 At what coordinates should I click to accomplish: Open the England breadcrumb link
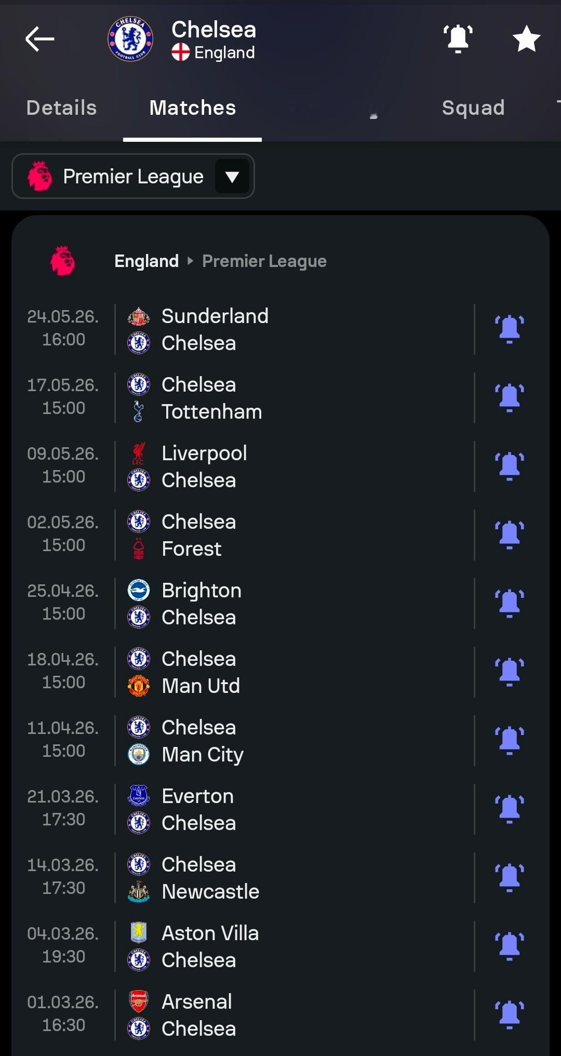click(x=146, y=261)
